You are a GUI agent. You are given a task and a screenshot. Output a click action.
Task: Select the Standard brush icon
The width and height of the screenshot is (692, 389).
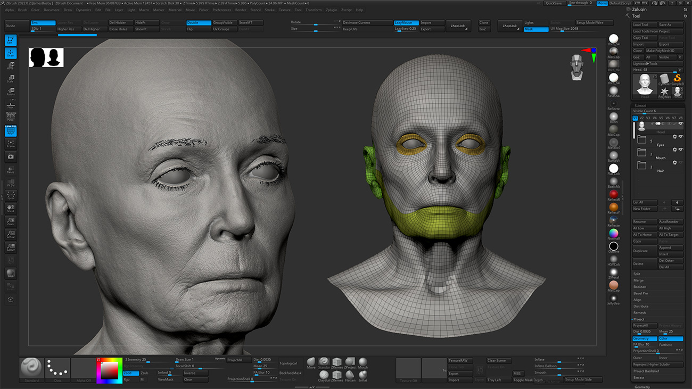(x=324, y=361)
